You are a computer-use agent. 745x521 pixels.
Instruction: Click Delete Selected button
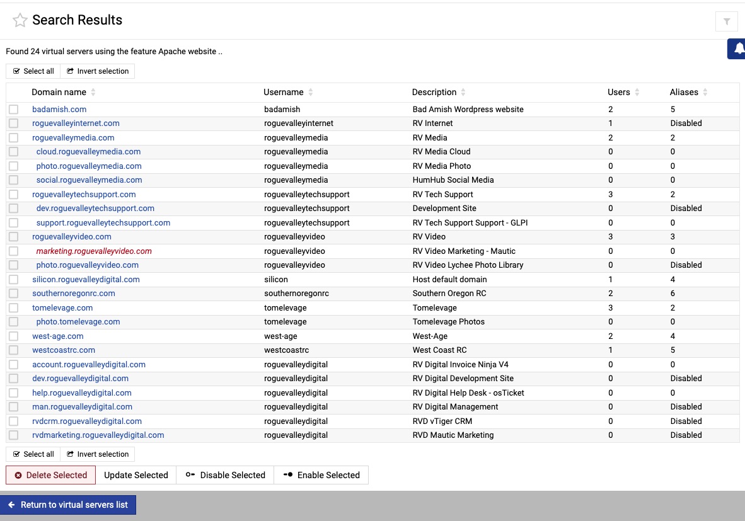(51, 475)
